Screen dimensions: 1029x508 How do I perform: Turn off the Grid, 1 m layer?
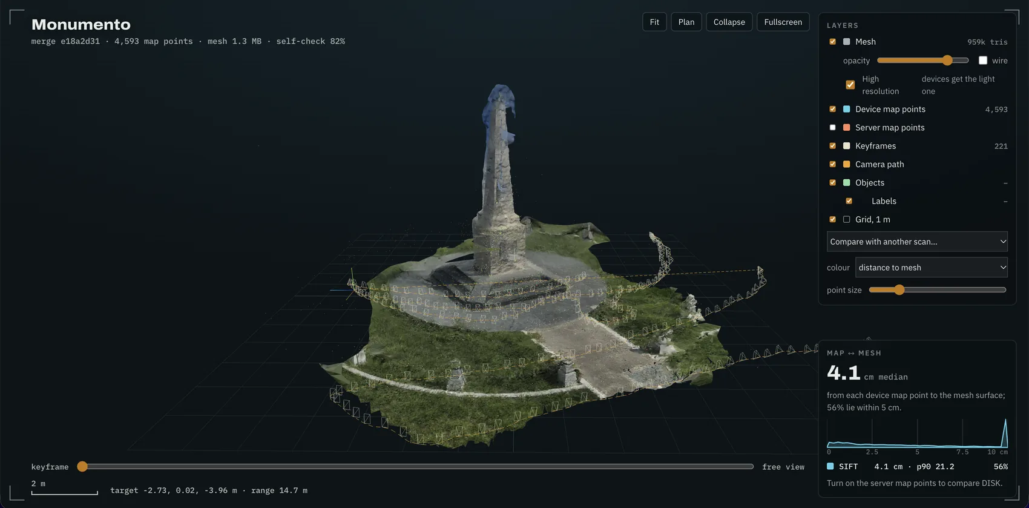click(x=832, y=219)
